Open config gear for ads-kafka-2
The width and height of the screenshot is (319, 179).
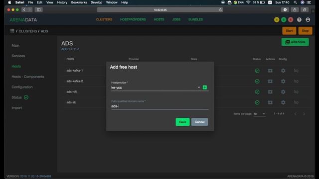coord(283,81)
